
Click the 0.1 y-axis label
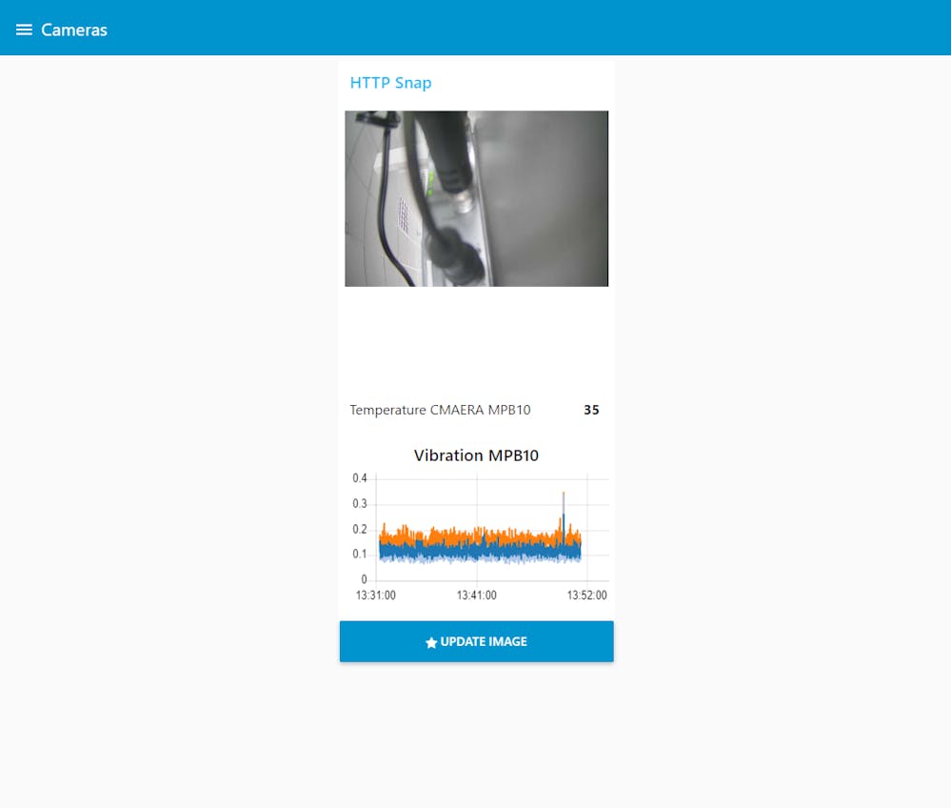[360, 555]
